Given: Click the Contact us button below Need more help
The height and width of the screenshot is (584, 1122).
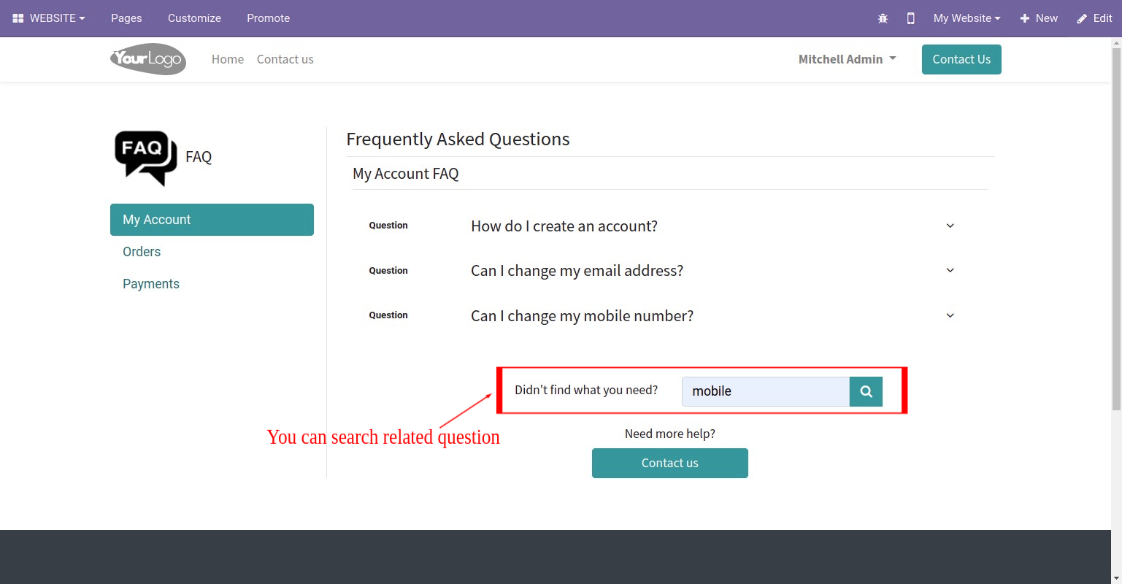Looking at the screenshot, I should pos(670,463).
